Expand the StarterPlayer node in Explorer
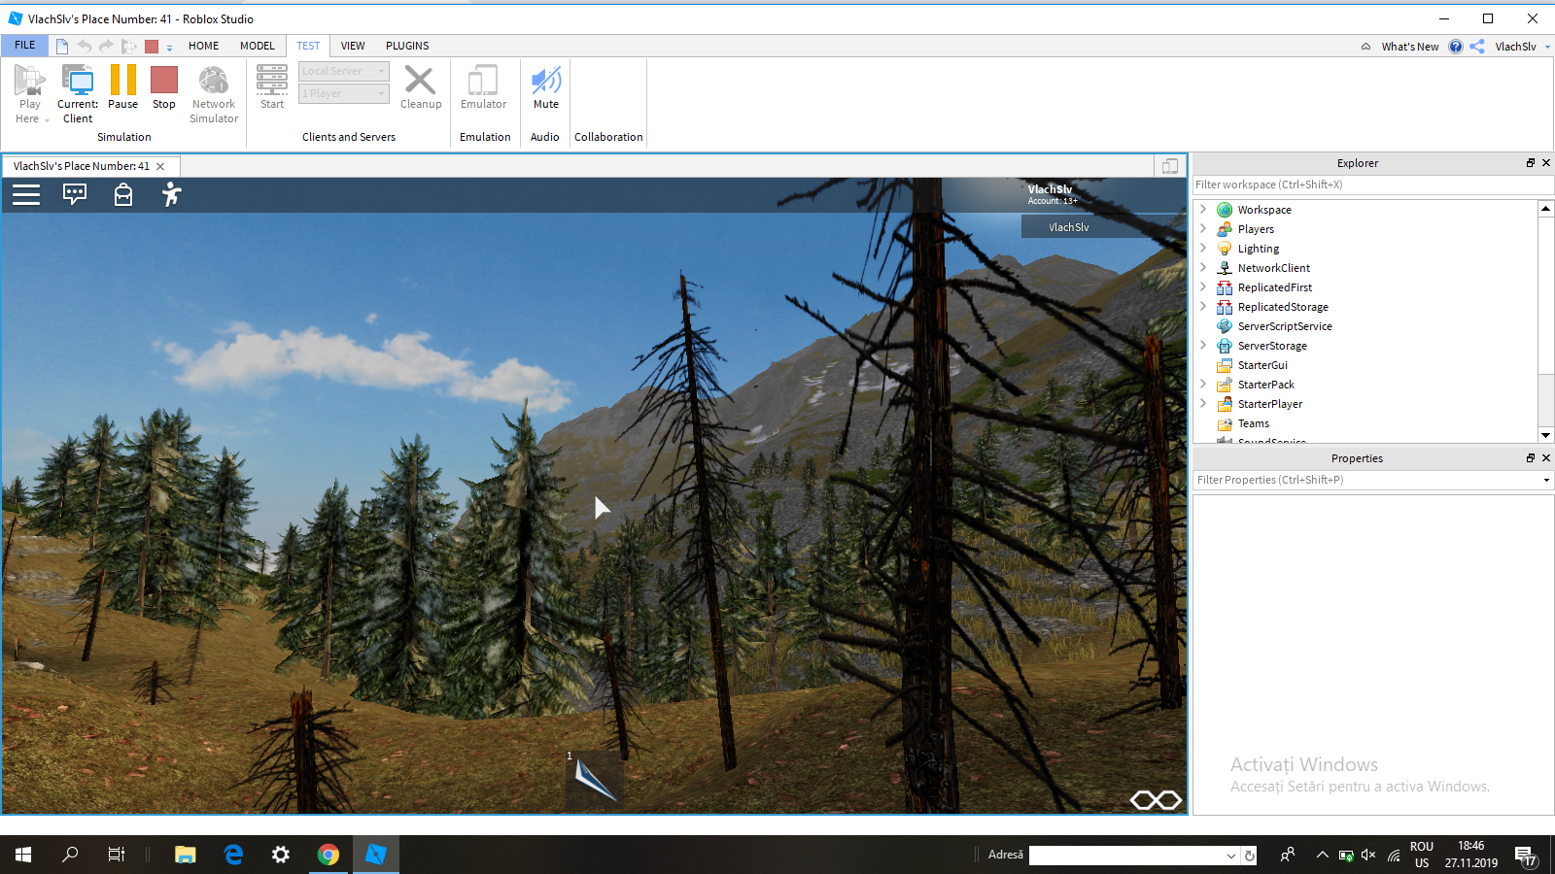Image resolution: width=1555 pixels, height=874 pixels. 1203,403
